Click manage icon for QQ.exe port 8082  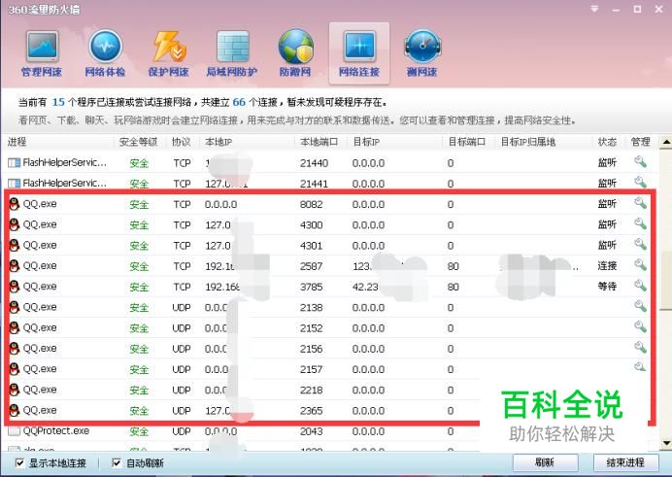640,203
